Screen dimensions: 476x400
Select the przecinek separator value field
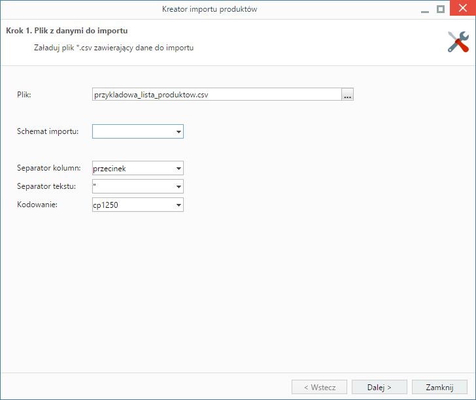click(x=133, y=168)
